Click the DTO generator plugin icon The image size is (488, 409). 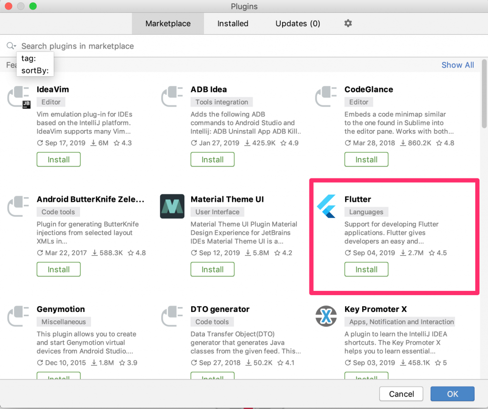coord(172,316)
